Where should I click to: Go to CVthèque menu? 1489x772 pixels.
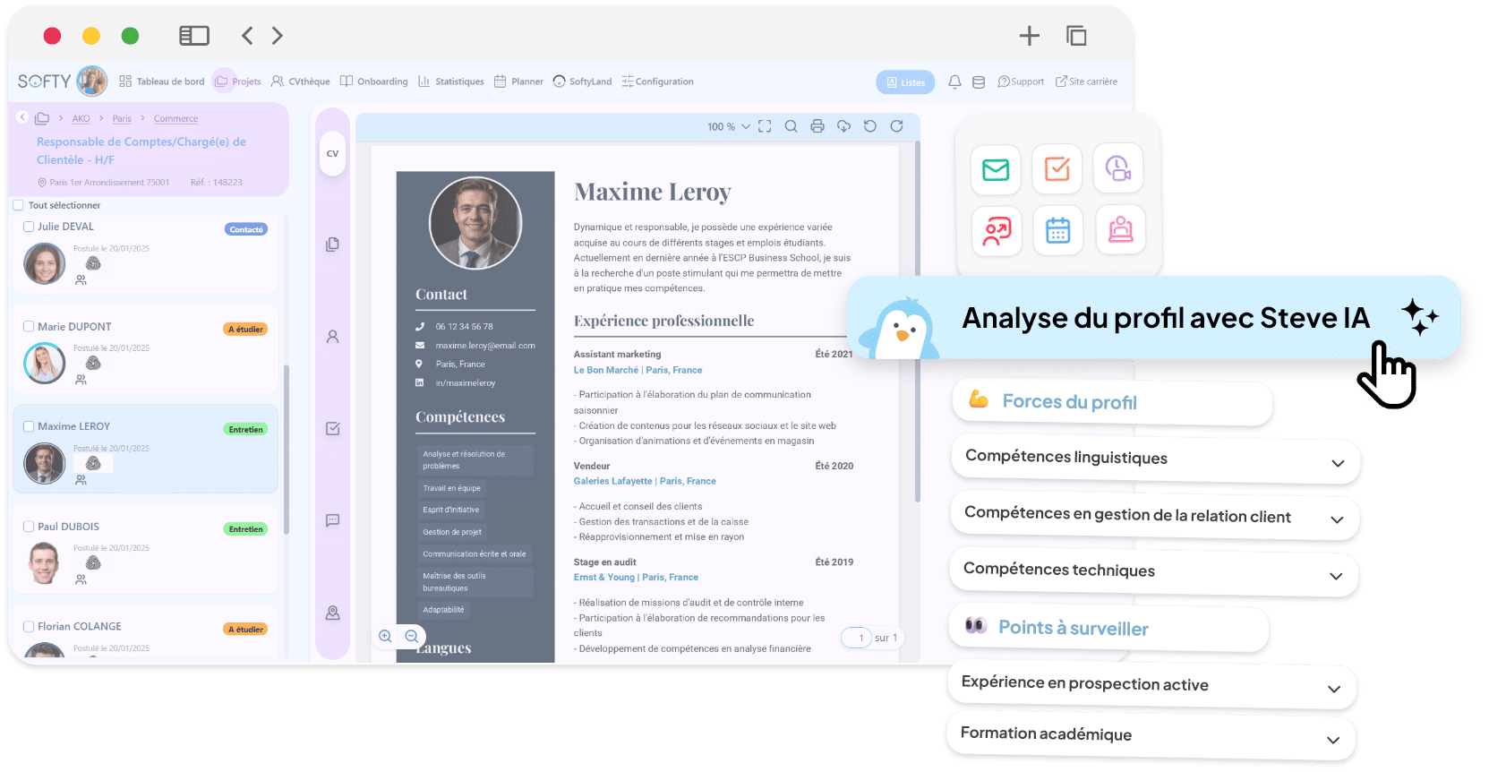click(x=301, y=81)
